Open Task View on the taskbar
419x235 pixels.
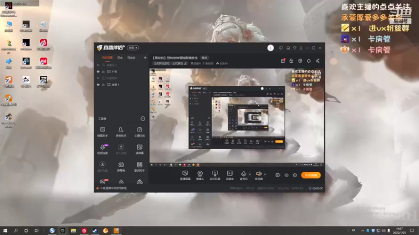(x=37, y=230)
